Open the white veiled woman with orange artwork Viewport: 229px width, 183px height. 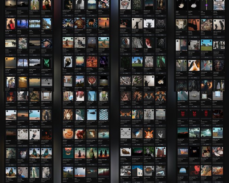pos(194,65)
